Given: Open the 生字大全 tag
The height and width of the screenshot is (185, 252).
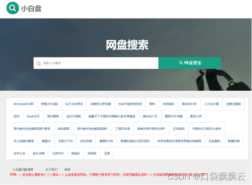Looking at the screenshot, I should 20,153.
